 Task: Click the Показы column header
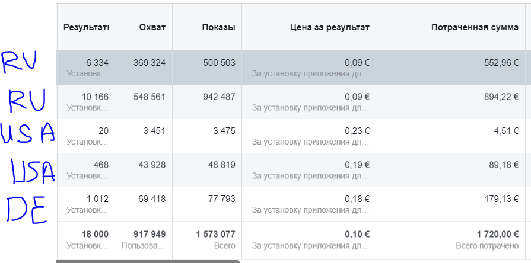click(x=218, y=28)
